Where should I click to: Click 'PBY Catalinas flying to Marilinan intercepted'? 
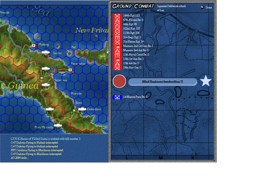37,150
